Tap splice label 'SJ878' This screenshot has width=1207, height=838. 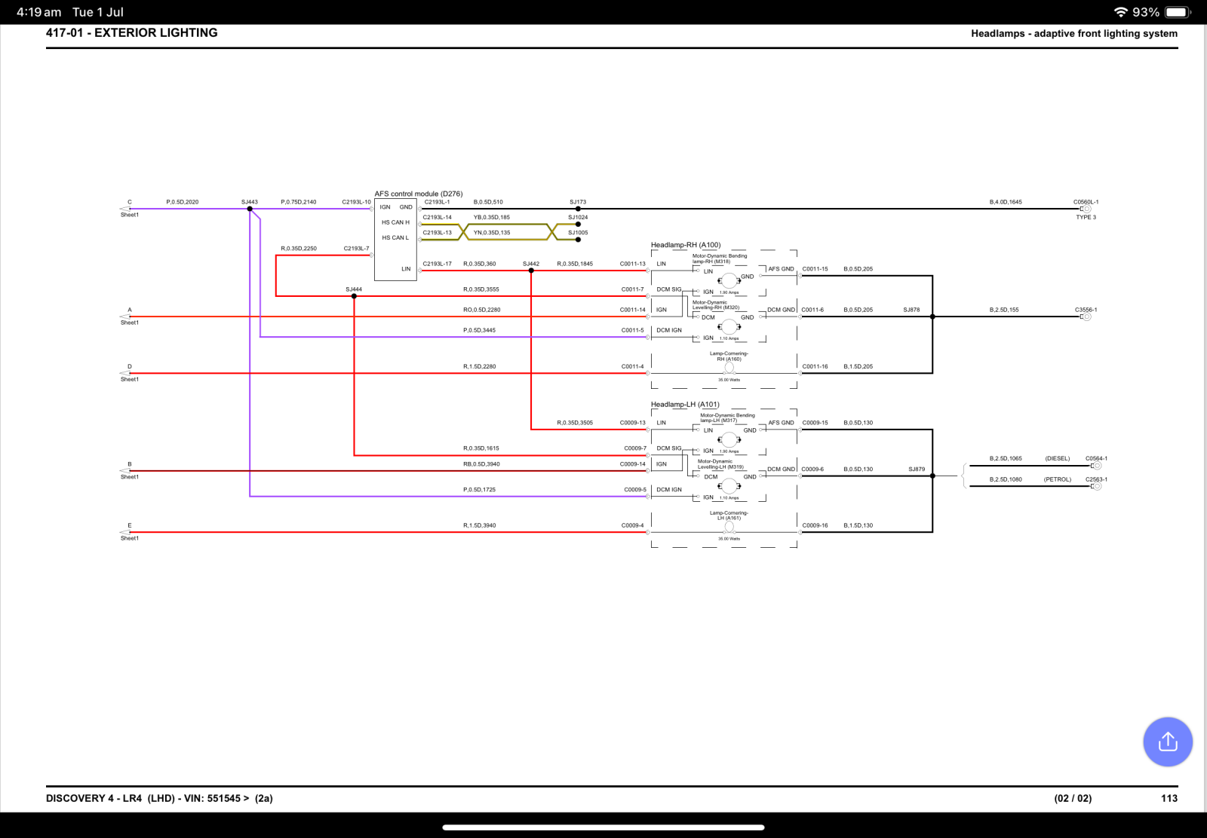click(x=911, y=310)
